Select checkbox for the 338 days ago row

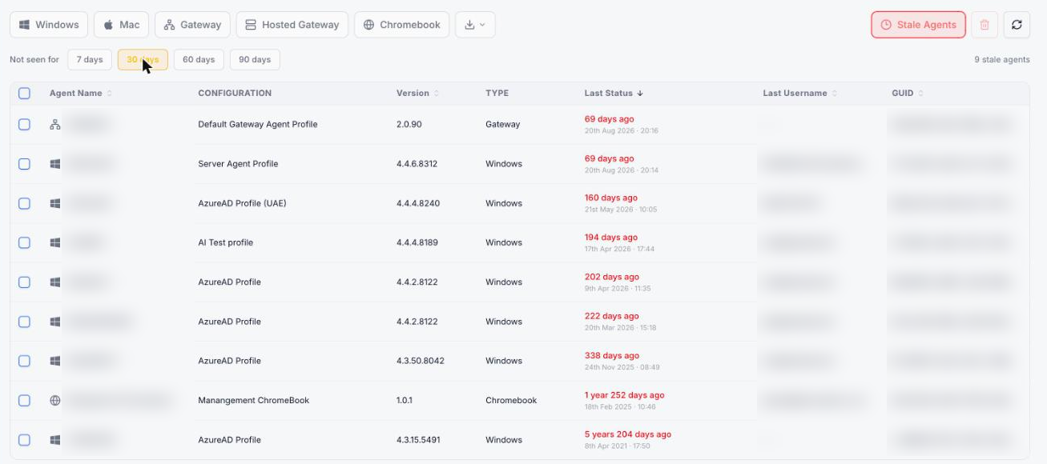(24, 361)
